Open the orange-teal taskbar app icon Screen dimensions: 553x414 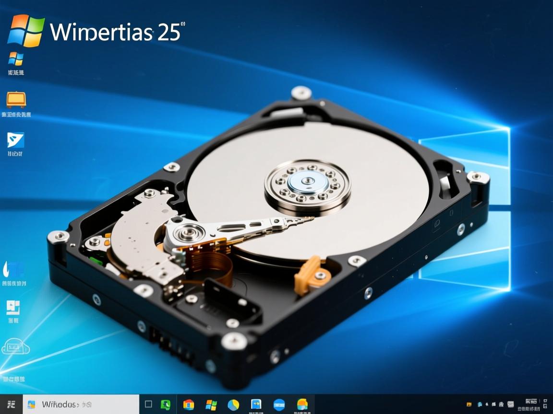302,404
